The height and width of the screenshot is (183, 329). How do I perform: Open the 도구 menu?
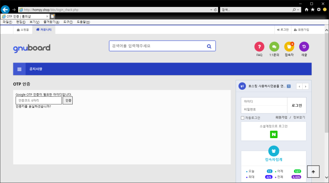(x=68, y=22)
